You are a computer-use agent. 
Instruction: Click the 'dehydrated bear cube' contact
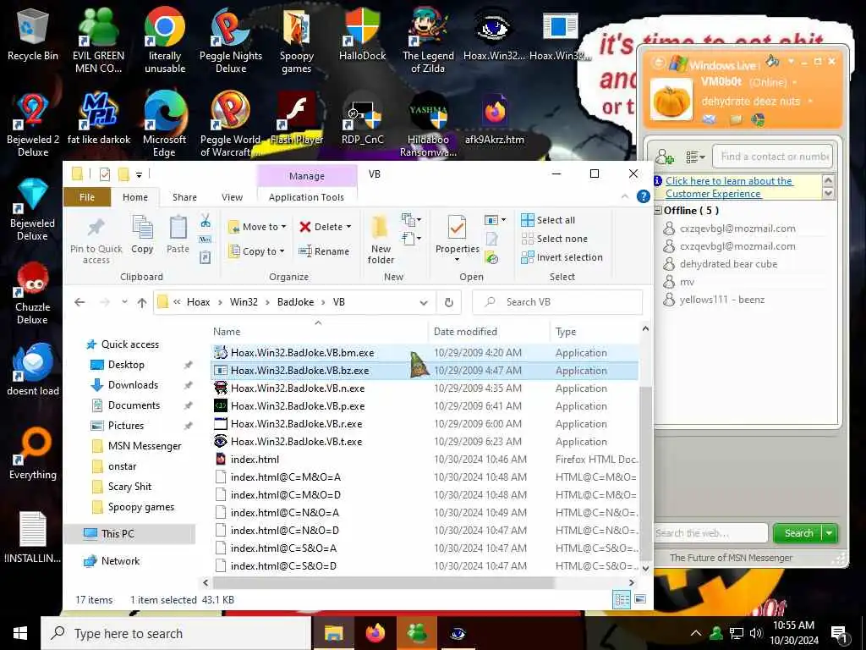pos(728,264)
